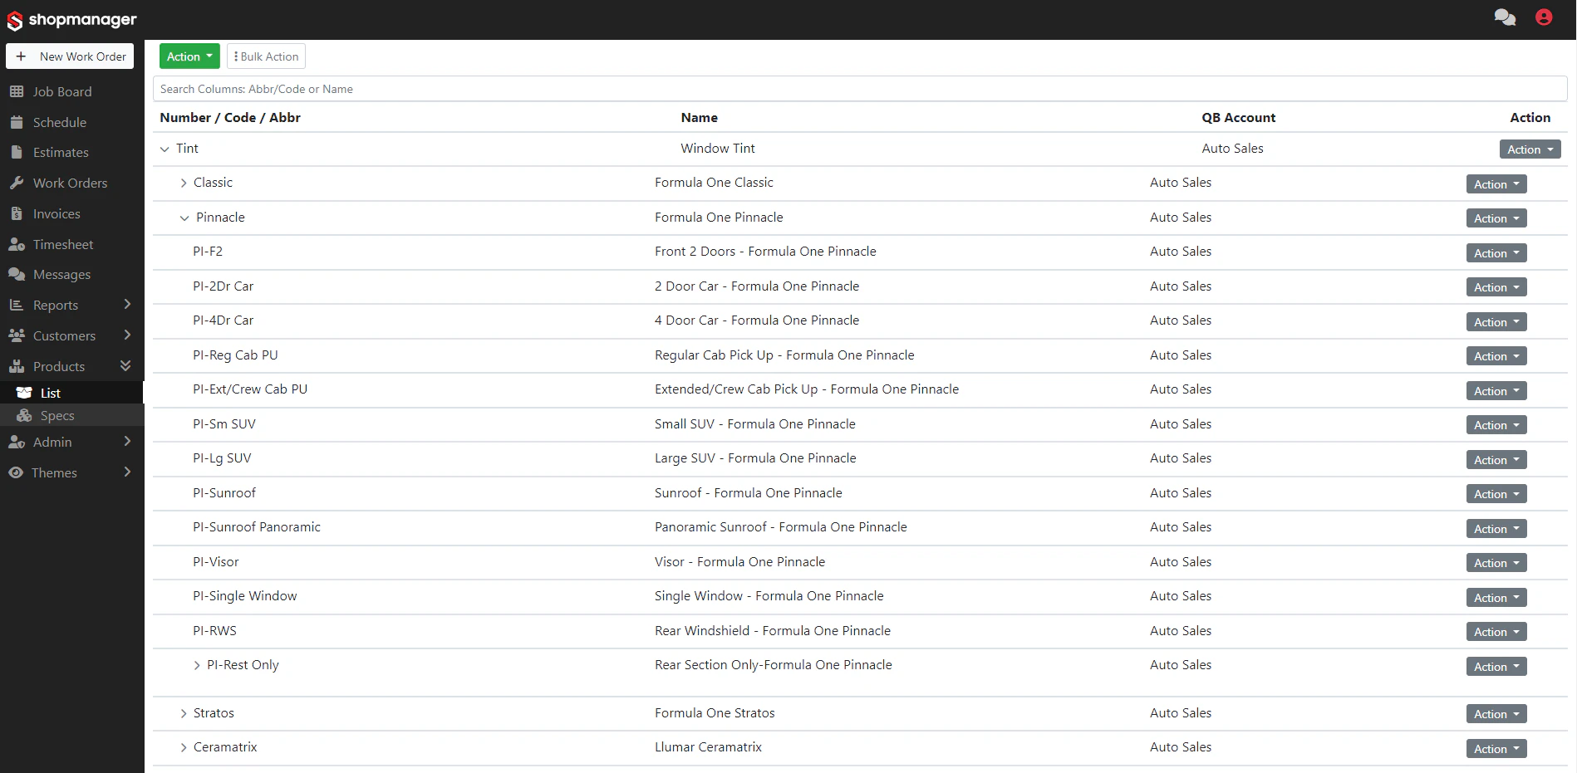
Task: Click the shopmanager logo
Action: click(x=72, y=19)
